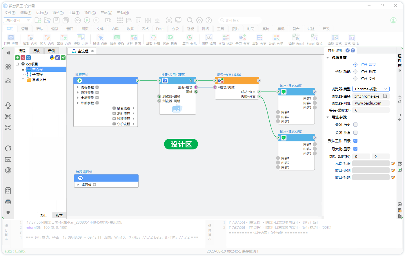Screen dimensions: 405x256
Task: Open the 通用-组件 dropdown
Action: (17, 20)
